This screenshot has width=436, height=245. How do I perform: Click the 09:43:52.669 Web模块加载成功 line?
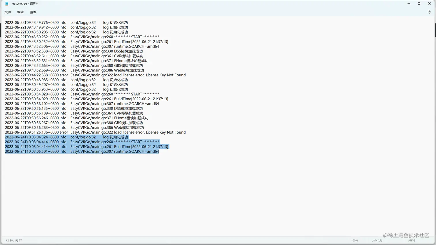point(74,70)
